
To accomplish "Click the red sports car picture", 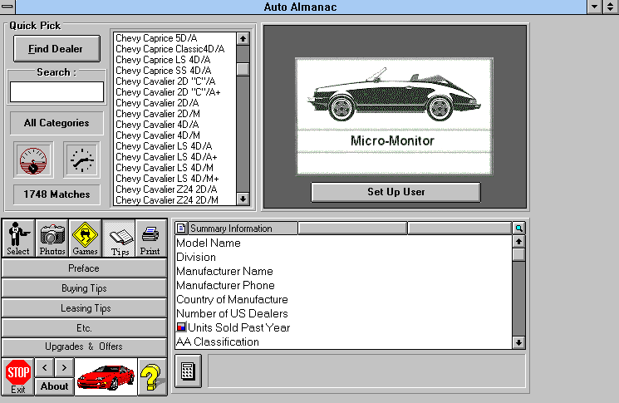I will pyautogui.click(x=106, y=378).
